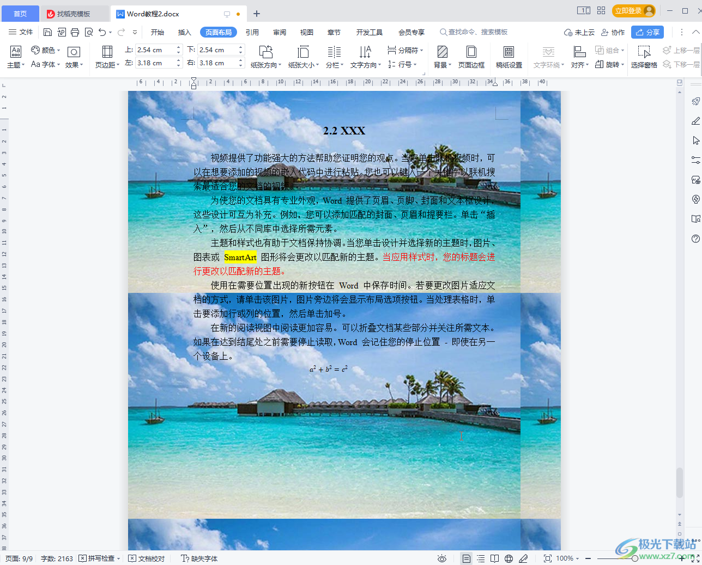Open 文字方向 (text direction) options
This screenshot has height=565, width=702.
click(x=366, y=57)
